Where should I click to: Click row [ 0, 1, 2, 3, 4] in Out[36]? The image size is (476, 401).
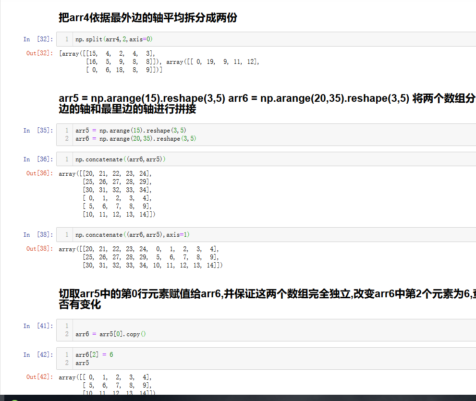tap(117, 198)
